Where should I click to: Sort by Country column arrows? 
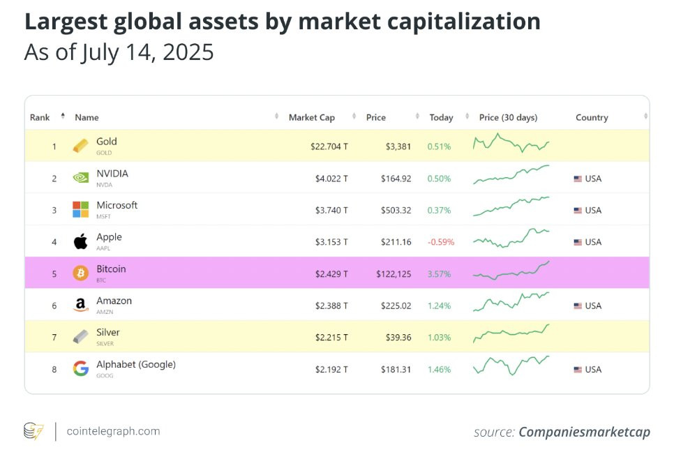[645, 116]
